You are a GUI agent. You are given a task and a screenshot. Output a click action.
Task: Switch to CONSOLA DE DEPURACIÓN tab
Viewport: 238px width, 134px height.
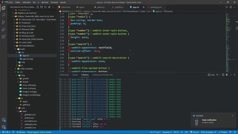103,75
